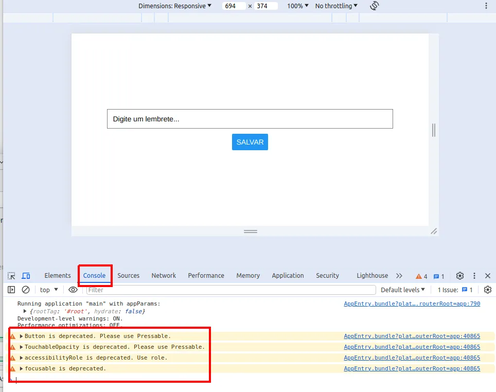Click the 'Running application "main"' log text

click(88, 304)
